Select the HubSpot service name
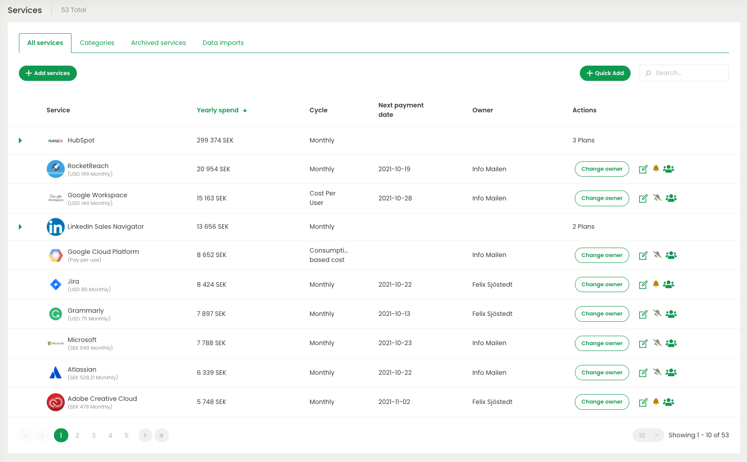This screenshot has width=747, height=462. coord(81,140)
